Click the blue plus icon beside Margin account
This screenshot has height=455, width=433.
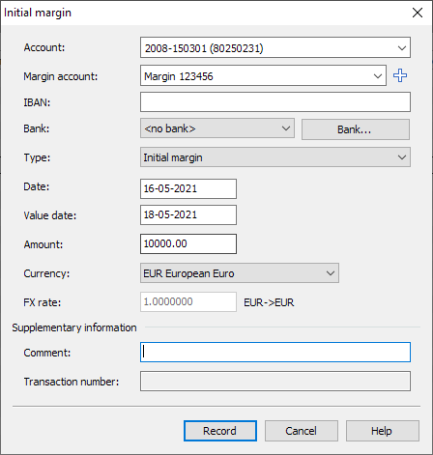tap(400, 75)
